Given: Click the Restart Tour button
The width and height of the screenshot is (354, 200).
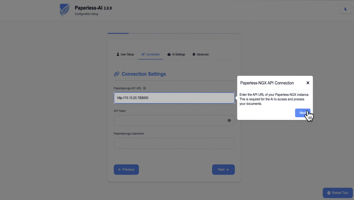Looking at the screenshot, I should [338, 193].
